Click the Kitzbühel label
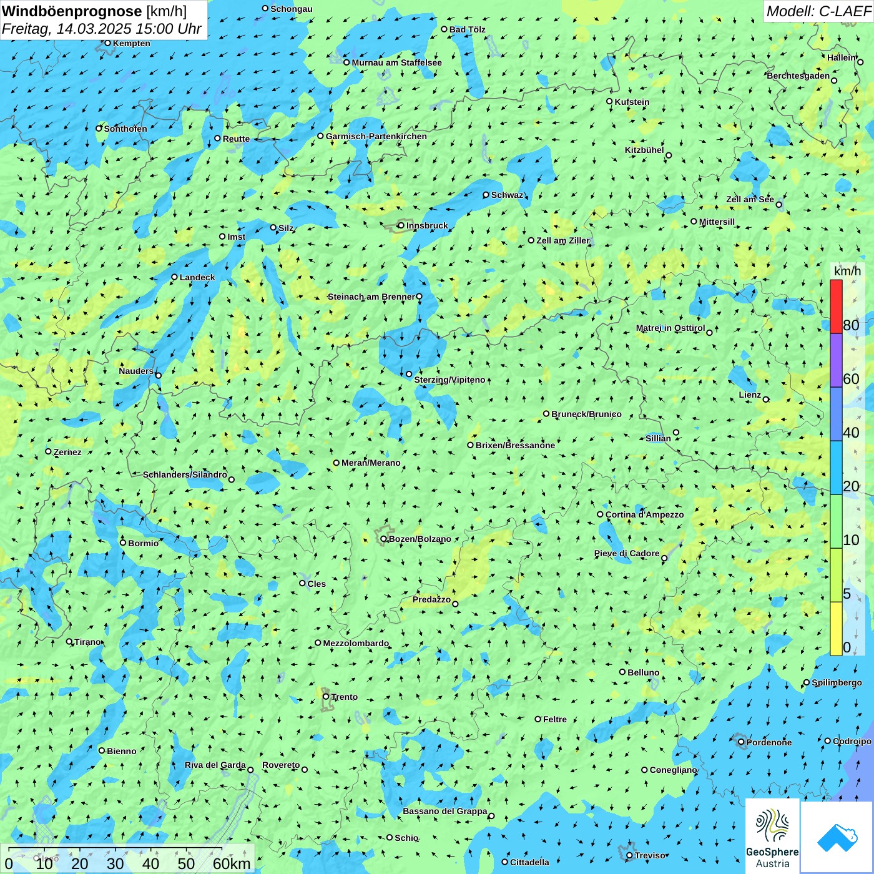Image resolution: width=874 pixels, height=874 pixels. click(644, 150)
